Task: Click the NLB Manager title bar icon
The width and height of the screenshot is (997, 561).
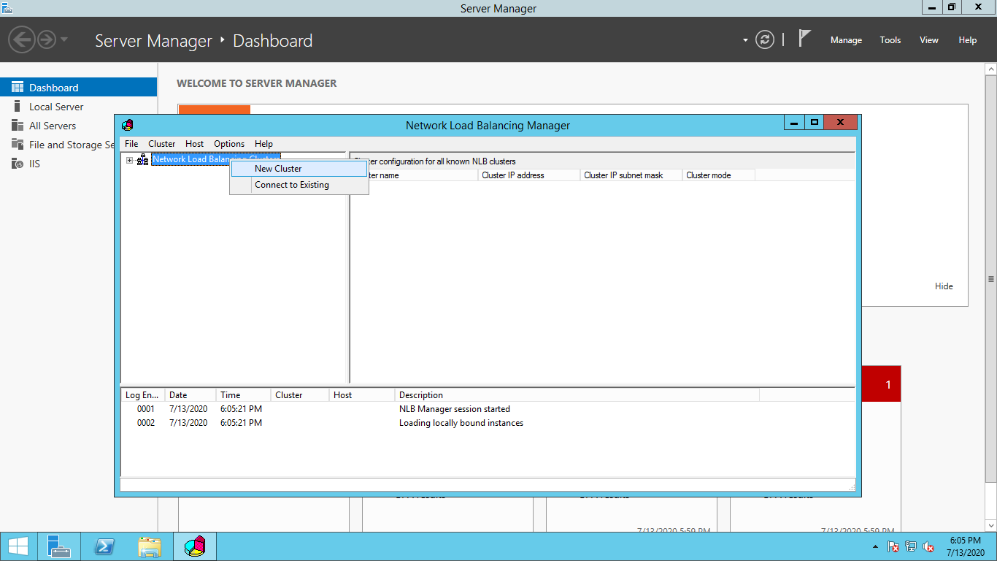Action: point(128,125)
